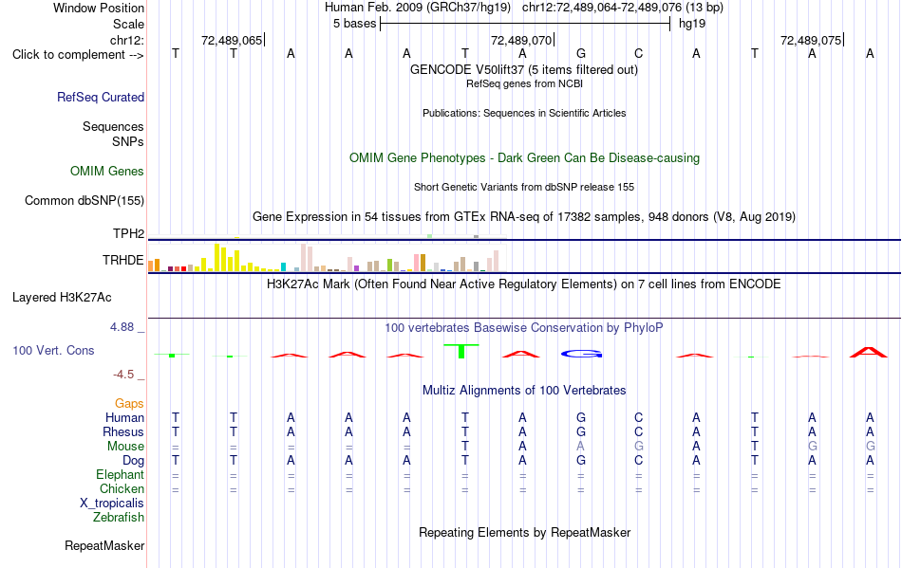Click the GTEx Gene Expression track title

pos(524,217)
